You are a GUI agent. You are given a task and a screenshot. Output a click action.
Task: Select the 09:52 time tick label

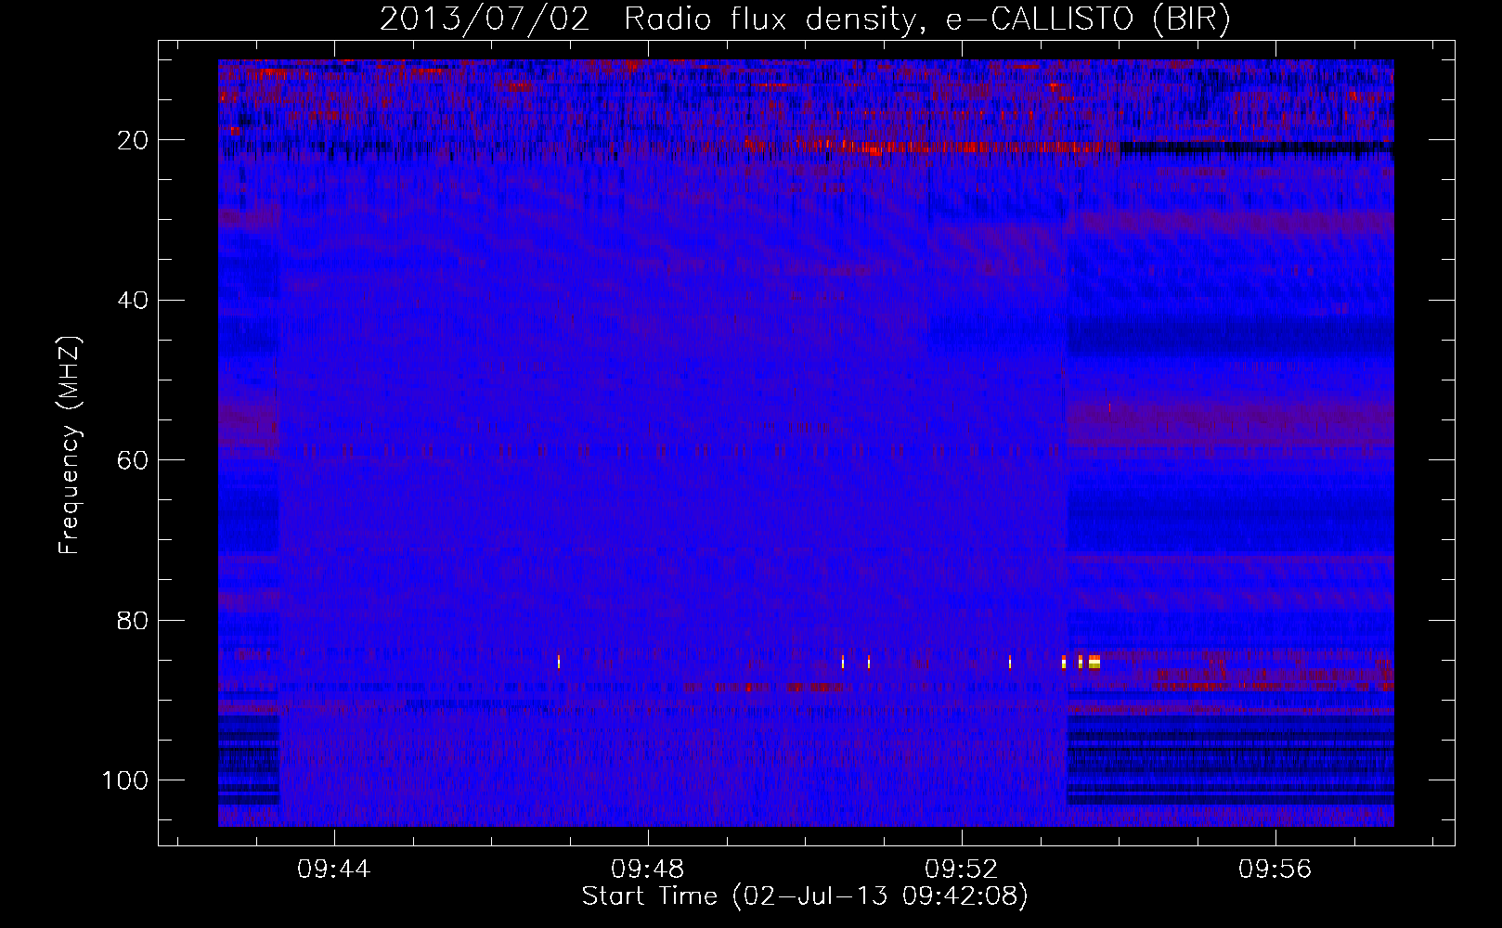(x=961, y=870)
